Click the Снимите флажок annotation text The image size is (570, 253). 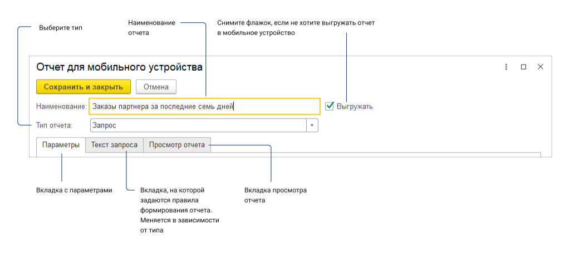(296, 28)
